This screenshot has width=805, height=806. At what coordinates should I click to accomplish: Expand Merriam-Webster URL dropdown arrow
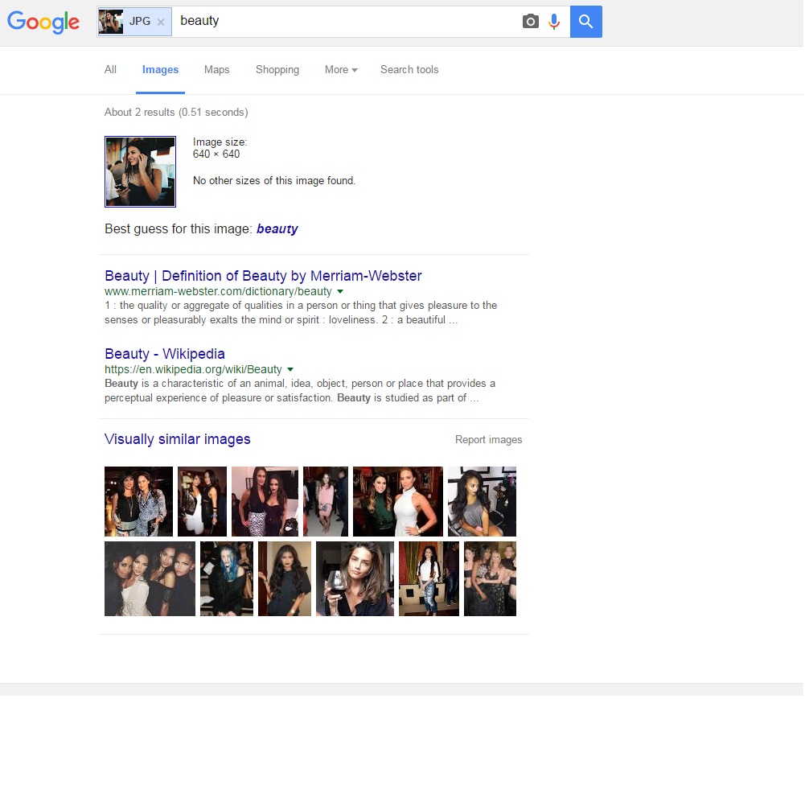pyautogui.click(x=340, y=291)
